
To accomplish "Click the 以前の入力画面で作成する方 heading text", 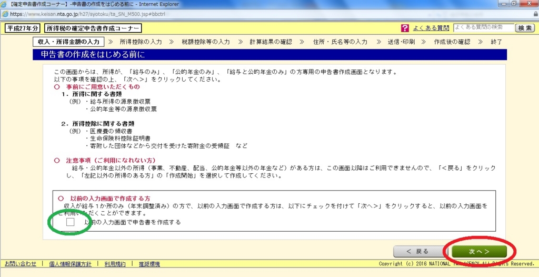I will coord(110,199).
